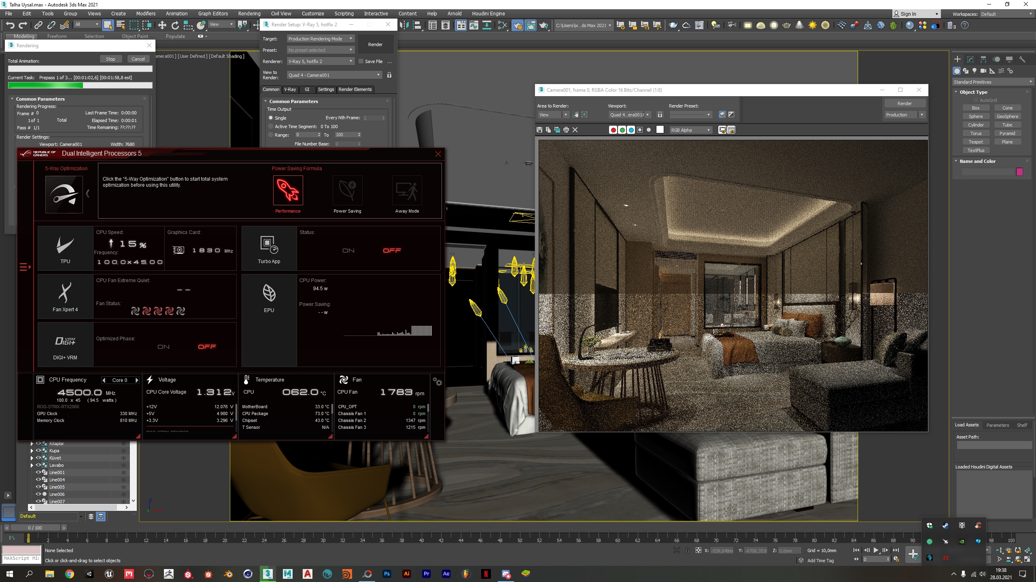Create a Teapot primitive button

coord(975,142)
